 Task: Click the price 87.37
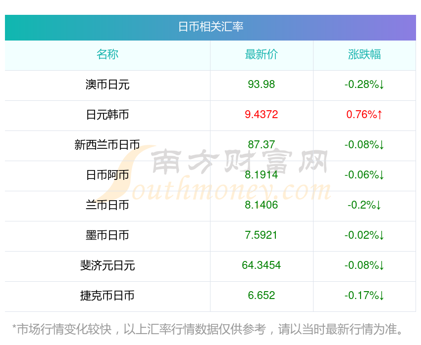tap(261, 145)
